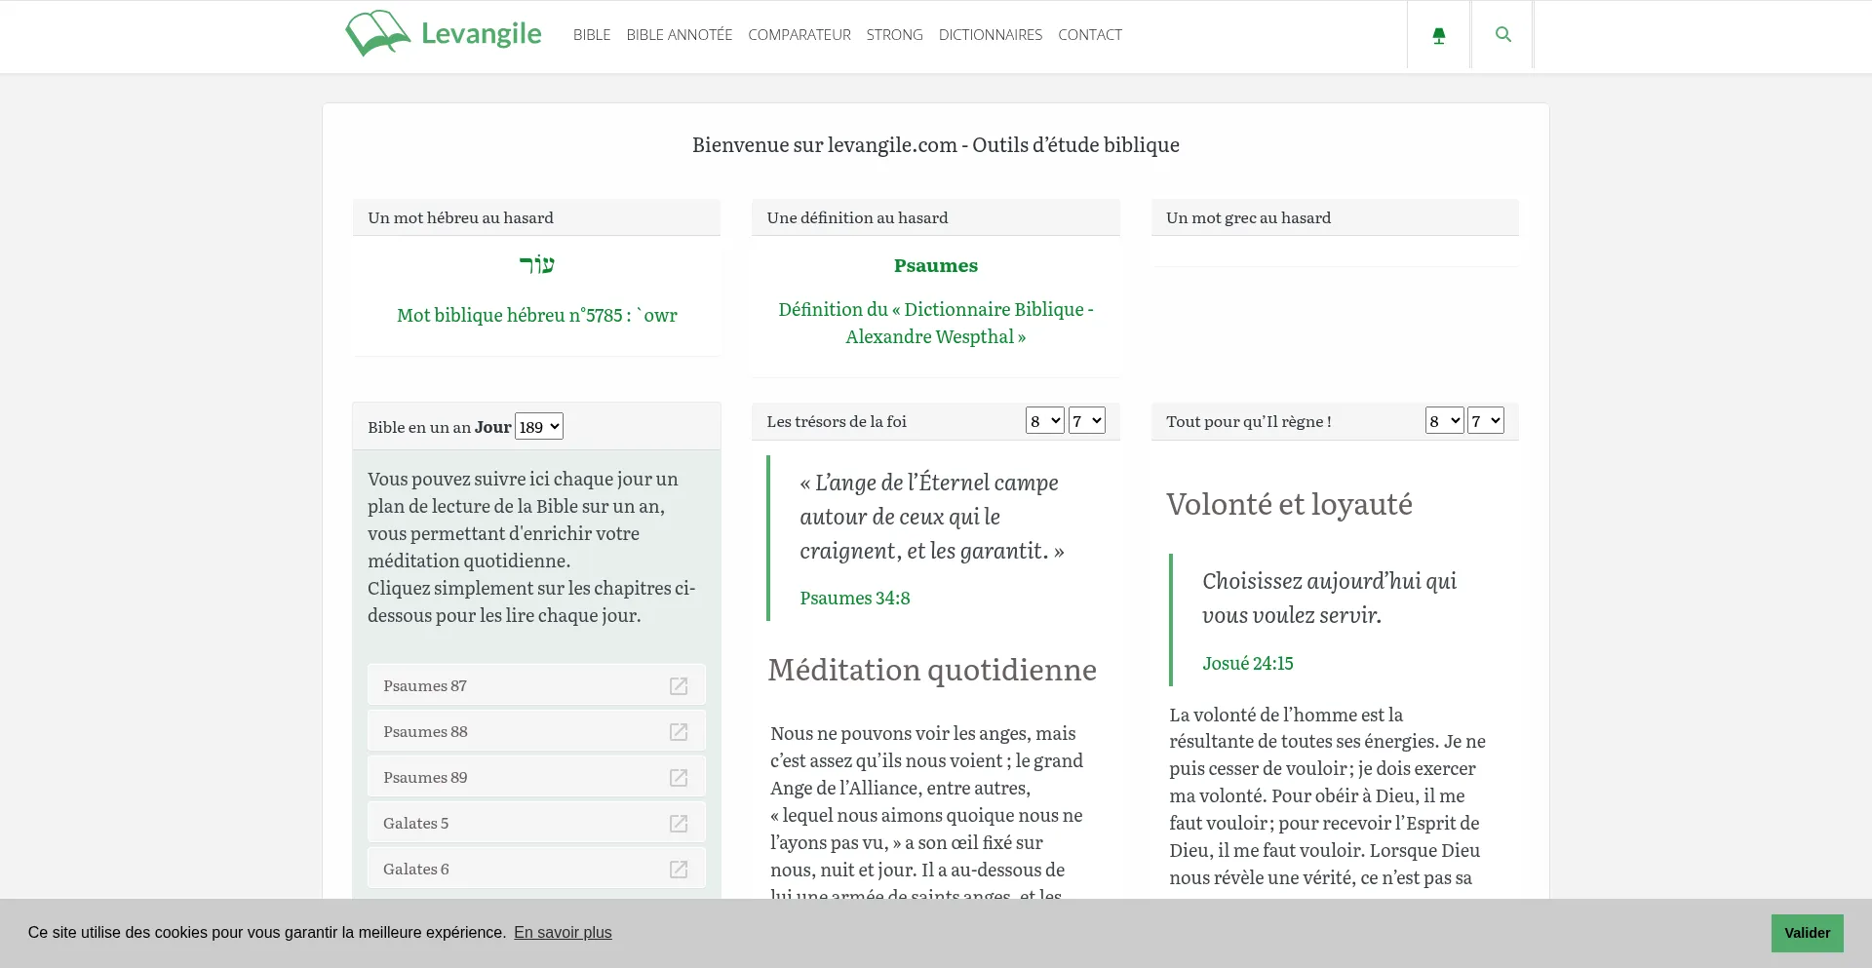Viewport: 1872px width, 968px height.
Task: Open the Psaumes definition heading link
Action: pyautogui.click(x=936, y=265)
